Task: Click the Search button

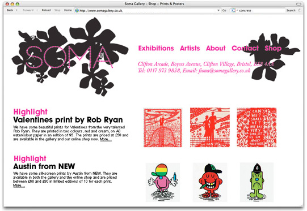Action: pos(291,11)
